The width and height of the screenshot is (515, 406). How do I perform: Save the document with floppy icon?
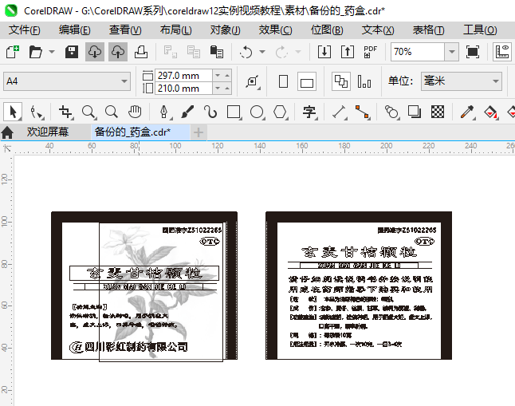pyautogui.click(x=72, y=52)
